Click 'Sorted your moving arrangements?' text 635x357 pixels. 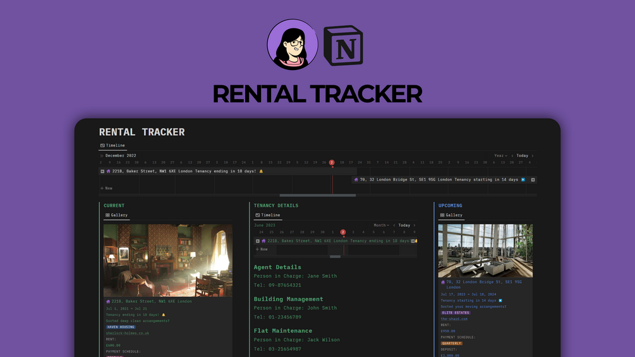pos(473,307)
